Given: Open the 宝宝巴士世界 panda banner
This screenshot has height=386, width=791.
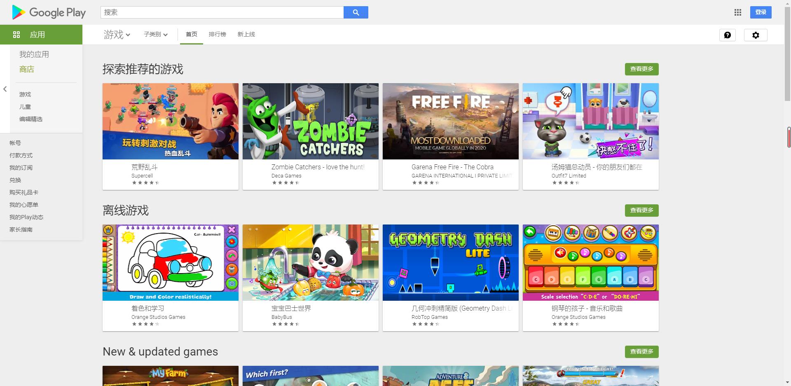Looking at the screenshot, I should pos(311,262).
